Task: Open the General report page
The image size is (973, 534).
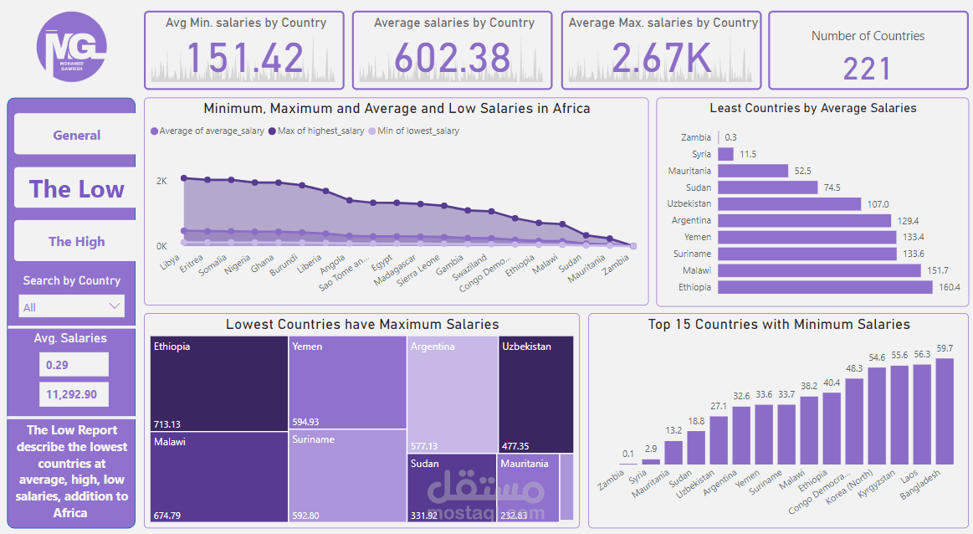Action: tap(75, 134)
